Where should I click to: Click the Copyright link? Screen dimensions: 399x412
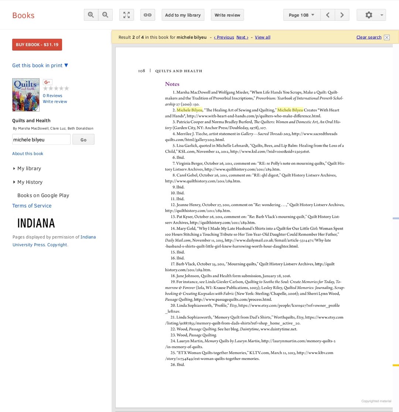57,245
